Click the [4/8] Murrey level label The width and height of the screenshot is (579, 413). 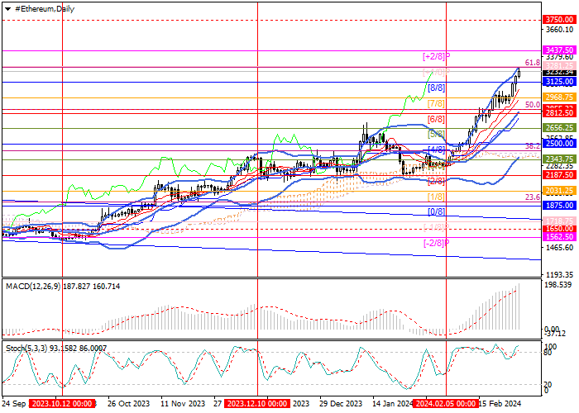point(437,150)
